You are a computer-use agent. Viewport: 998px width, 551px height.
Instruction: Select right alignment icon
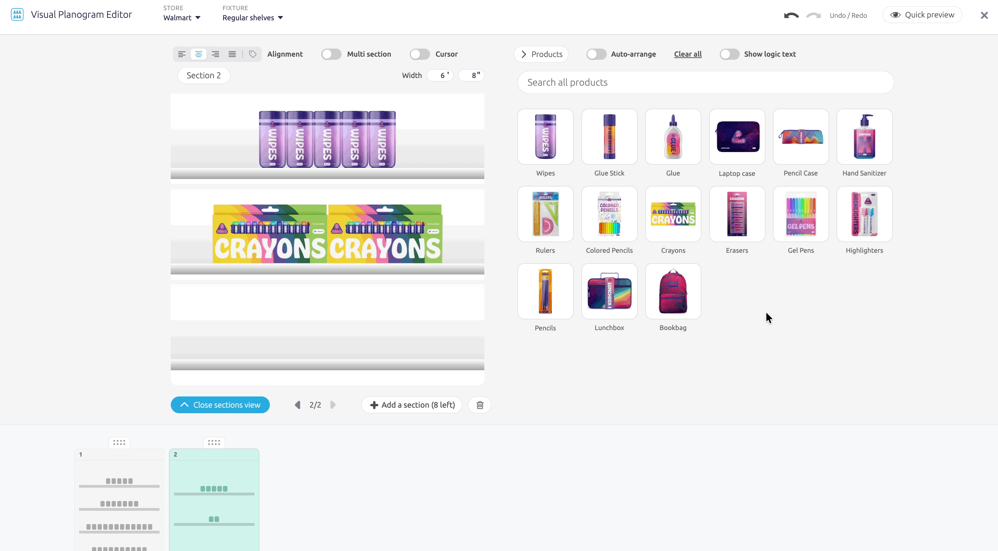point(216,54)
